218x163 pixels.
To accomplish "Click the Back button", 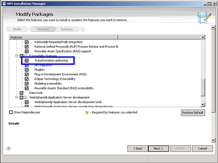I will [x=138, y=149].
